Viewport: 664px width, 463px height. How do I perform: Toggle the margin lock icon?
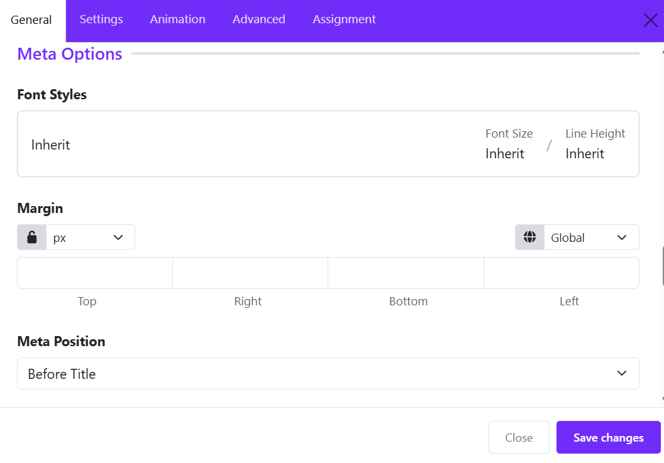(x=32, y=237)
